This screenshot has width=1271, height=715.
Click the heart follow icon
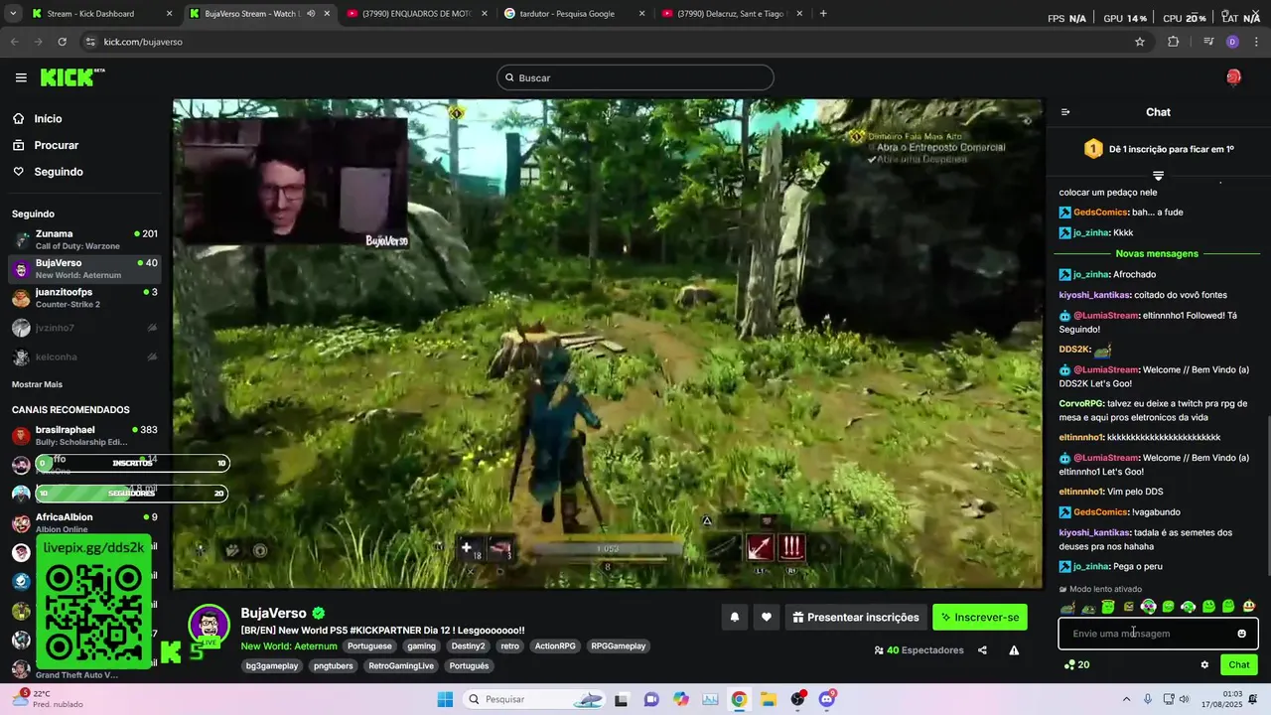pyautogui.click(x=766, y=617)
